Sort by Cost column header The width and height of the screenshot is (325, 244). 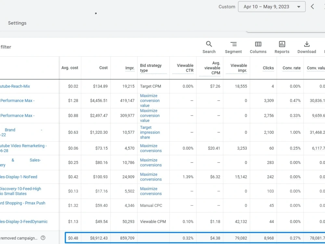pyautogui.click(x=103, y=68)
